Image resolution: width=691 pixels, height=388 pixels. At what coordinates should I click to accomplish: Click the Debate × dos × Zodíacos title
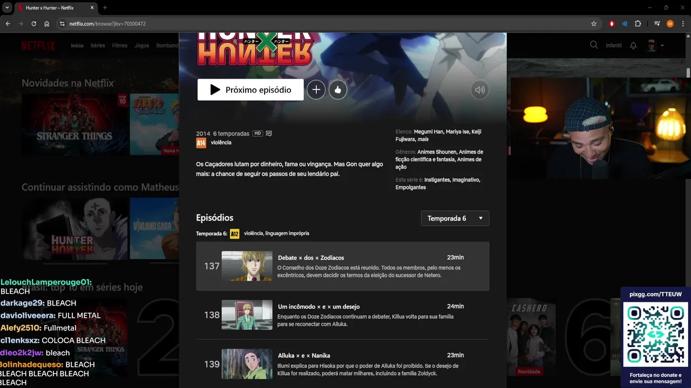coord(311,258)
